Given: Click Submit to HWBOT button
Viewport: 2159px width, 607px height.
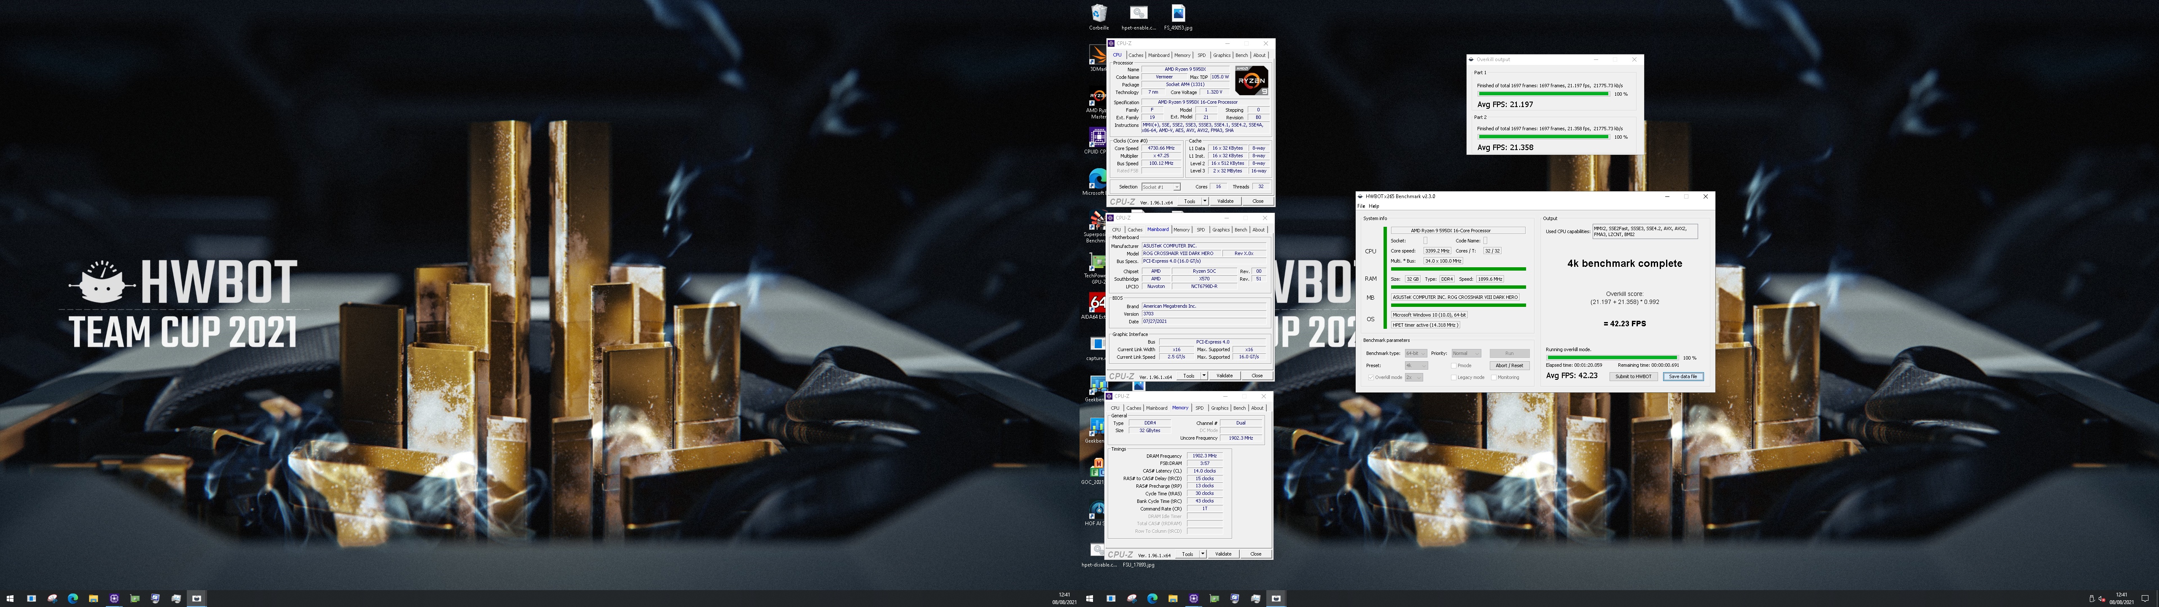Looking at the screenshot, I should pyautogui.click(x=1634, y=376).
